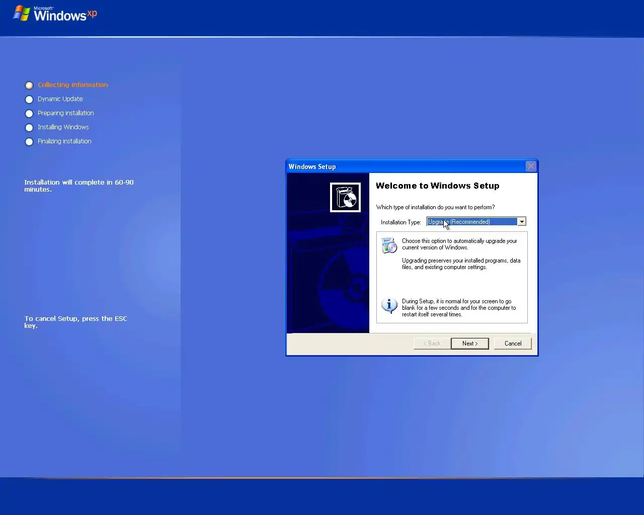Screen dimensions: 644x515
Task: Select the Installing Windows step bullet
Action: [29, 128]
